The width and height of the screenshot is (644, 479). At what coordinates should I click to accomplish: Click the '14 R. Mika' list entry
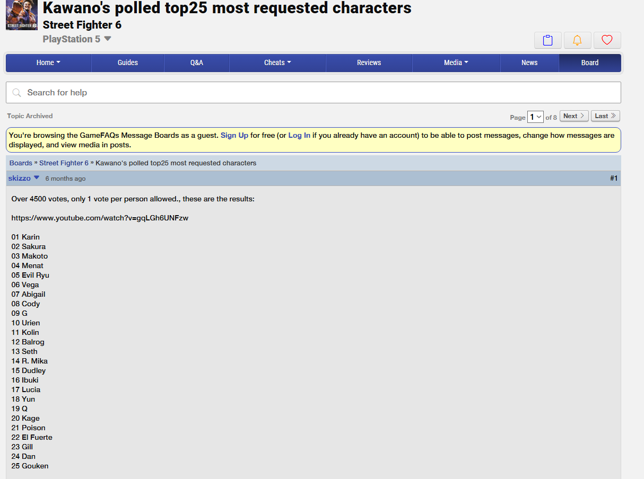click(x=29, y=361)
